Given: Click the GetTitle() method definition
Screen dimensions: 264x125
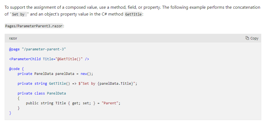Looking at the screenshot, I should 60,84.
